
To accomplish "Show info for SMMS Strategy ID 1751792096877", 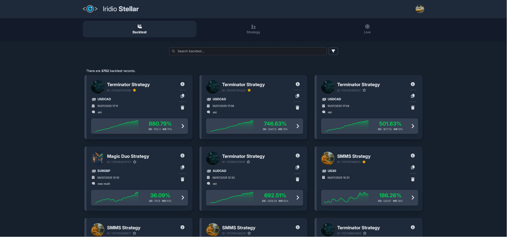I will pos(183,227).
